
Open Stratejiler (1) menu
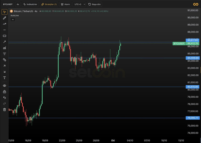point(49,4)
